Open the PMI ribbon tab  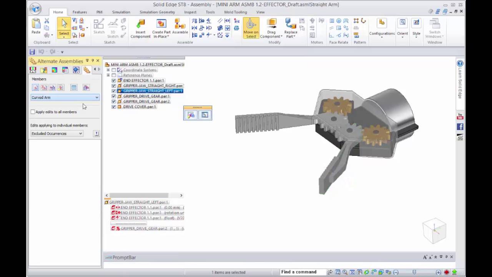(100, 12)
